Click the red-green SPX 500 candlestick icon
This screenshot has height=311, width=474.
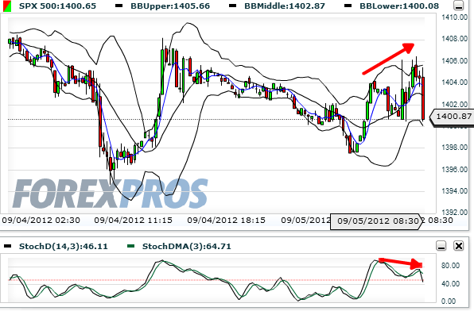[x=7, y=6]
